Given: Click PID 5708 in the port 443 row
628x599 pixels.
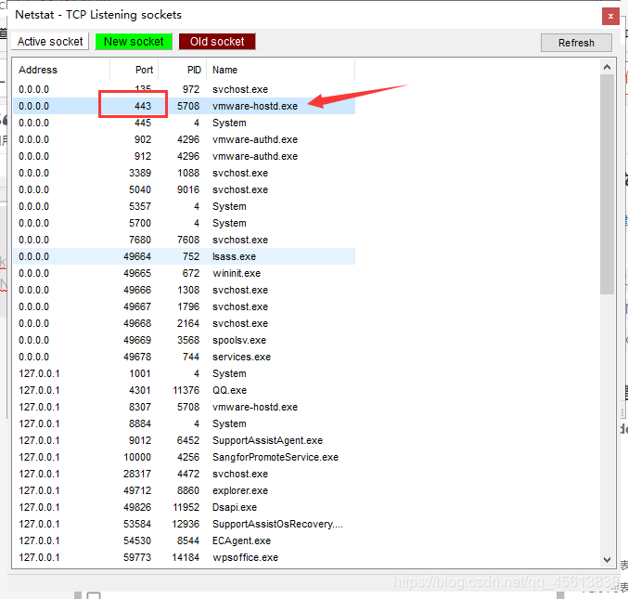Looking at the screenshot, I should (188, 106).
